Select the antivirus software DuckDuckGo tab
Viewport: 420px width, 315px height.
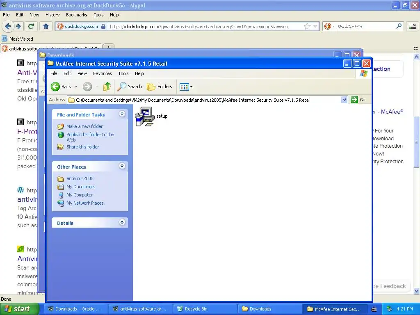coord(51,48)
